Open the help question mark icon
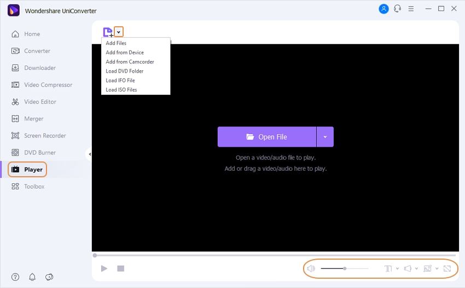The width and height of the screenshot is (465, 288). click(15, 277)
